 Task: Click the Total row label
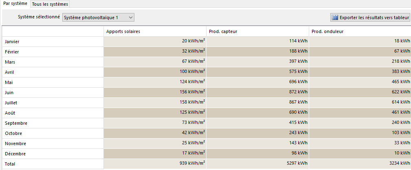coord(53,164)
